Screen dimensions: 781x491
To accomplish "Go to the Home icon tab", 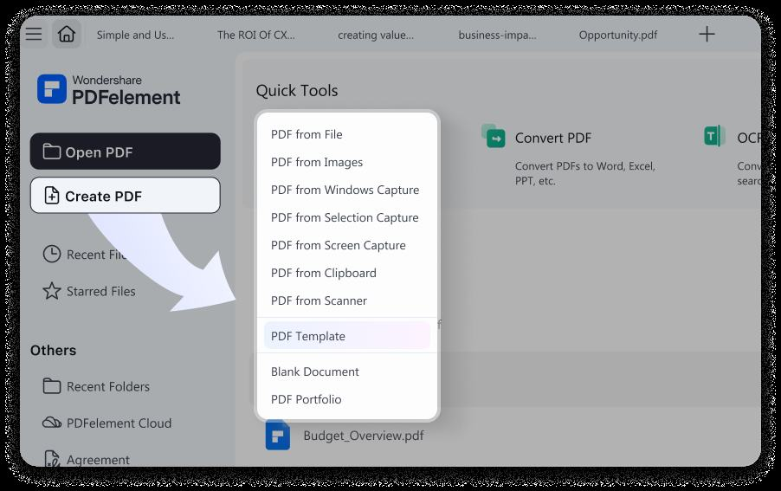I will click(x=67, y=34).
